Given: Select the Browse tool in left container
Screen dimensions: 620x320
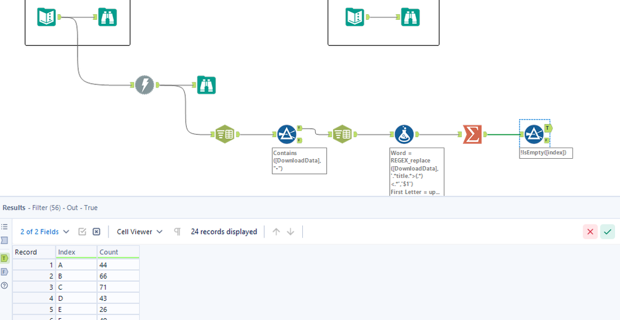Looking at the screenshot, I should tap(107, 17).
